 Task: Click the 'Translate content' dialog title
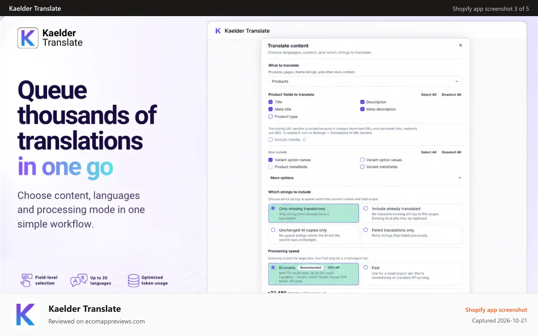point(288,46)
